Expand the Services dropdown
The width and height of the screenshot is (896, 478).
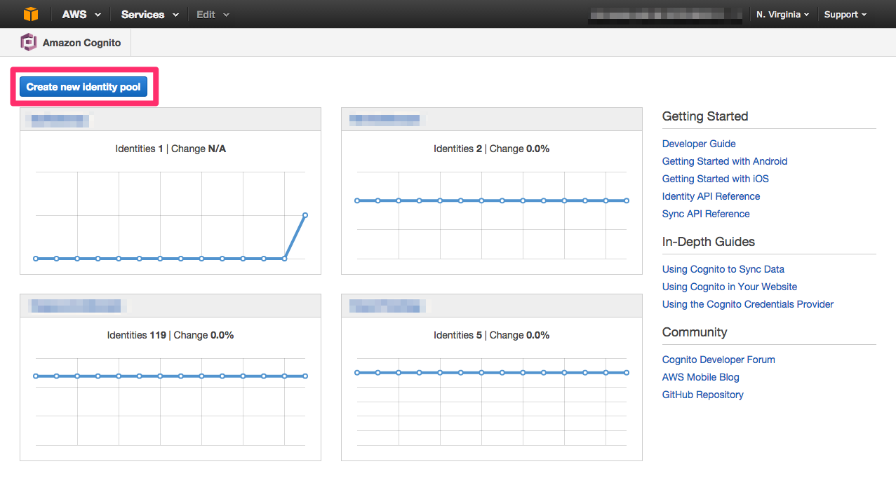click(x=149, y=14)
